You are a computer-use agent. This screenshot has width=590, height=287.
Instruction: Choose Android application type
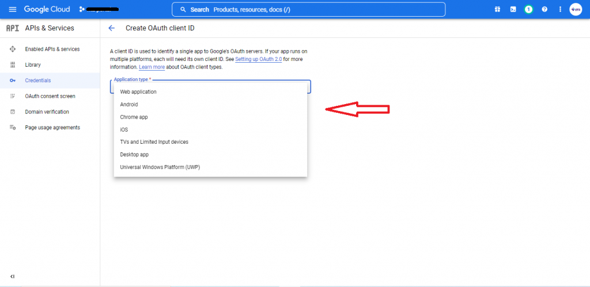(210, 105)
